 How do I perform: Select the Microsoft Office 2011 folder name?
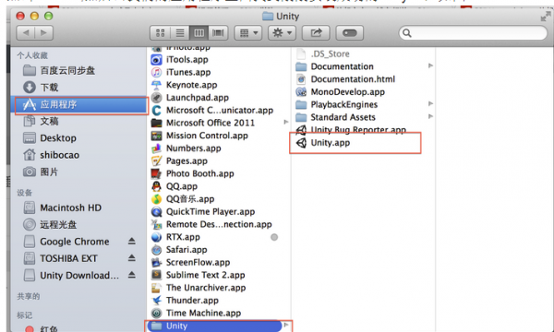tap(211, 123)
